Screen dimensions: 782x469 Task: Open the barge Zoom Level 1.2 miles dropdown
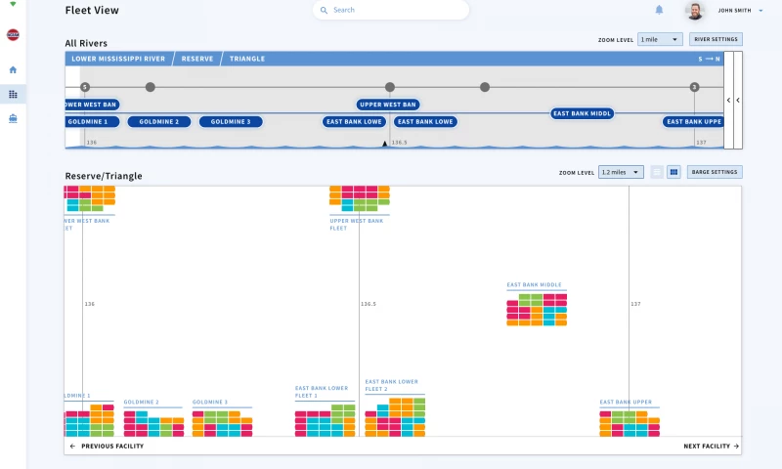click(x=621, y=172)
